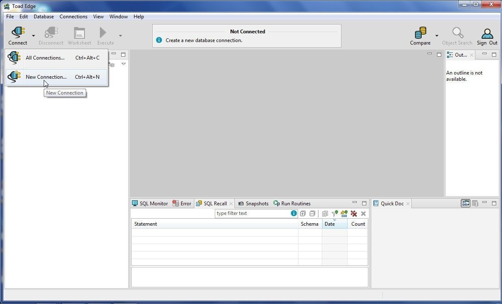Click the copy statement icon in SQL Recall

click(325, 214)
